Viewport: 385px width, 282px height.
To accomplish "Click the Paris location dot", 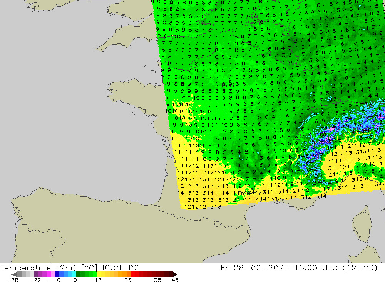I will tap(229, 80).
